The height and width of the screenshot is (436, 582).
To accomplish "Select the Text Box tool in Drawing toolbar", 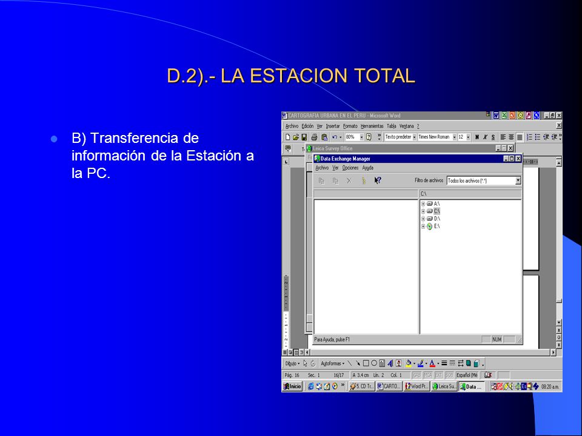I will (x=382, y=363).
